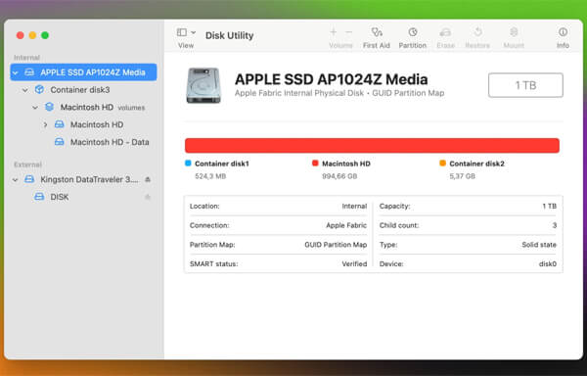Expand the Macintosh HD volume snapshots

click(45, 124)
